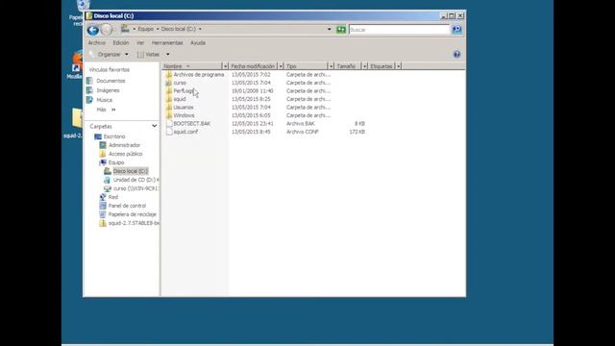Click the BOOTSECT.BAK file name text
Screen dimensions: 615x346
coord(192,124)
